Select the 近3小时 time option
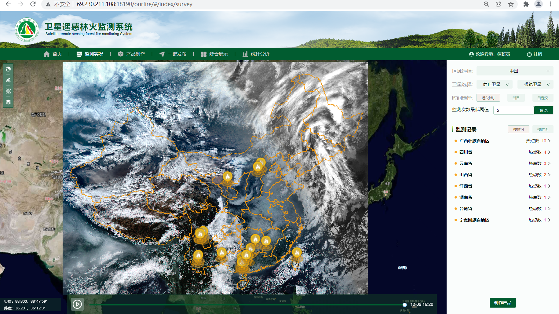 coord(488,98)
